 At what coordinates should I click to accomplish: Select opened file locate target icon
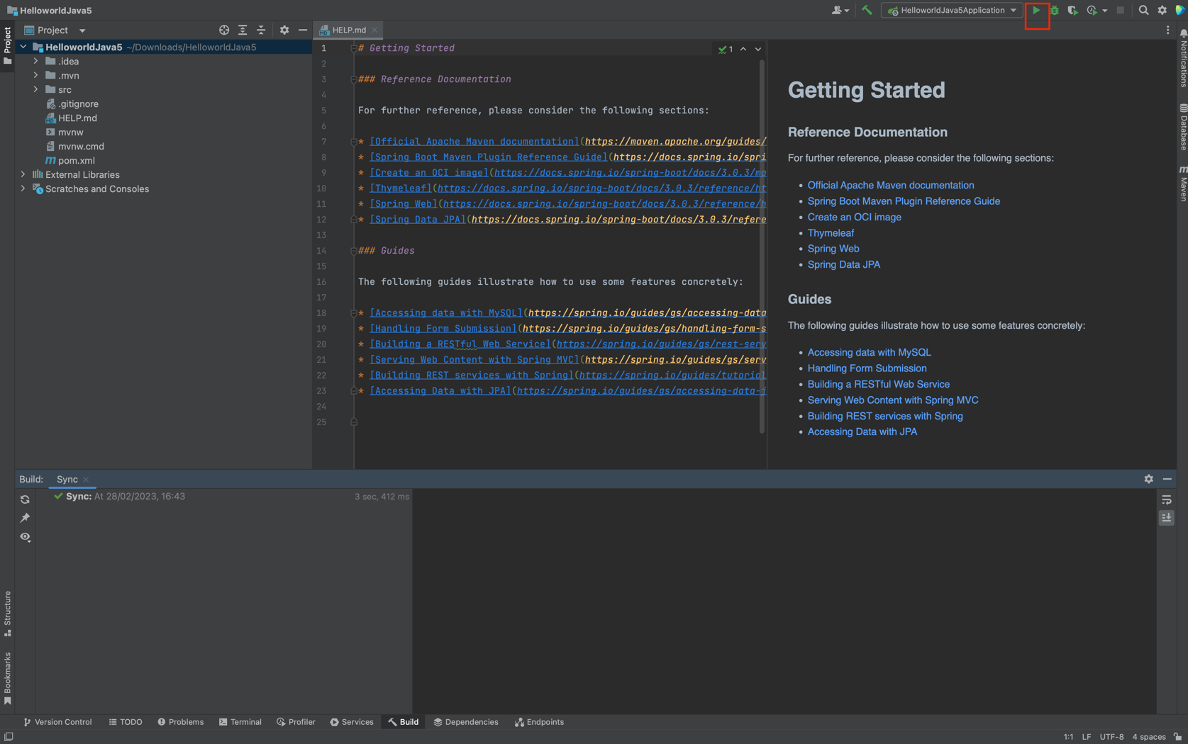click(224, 30)
